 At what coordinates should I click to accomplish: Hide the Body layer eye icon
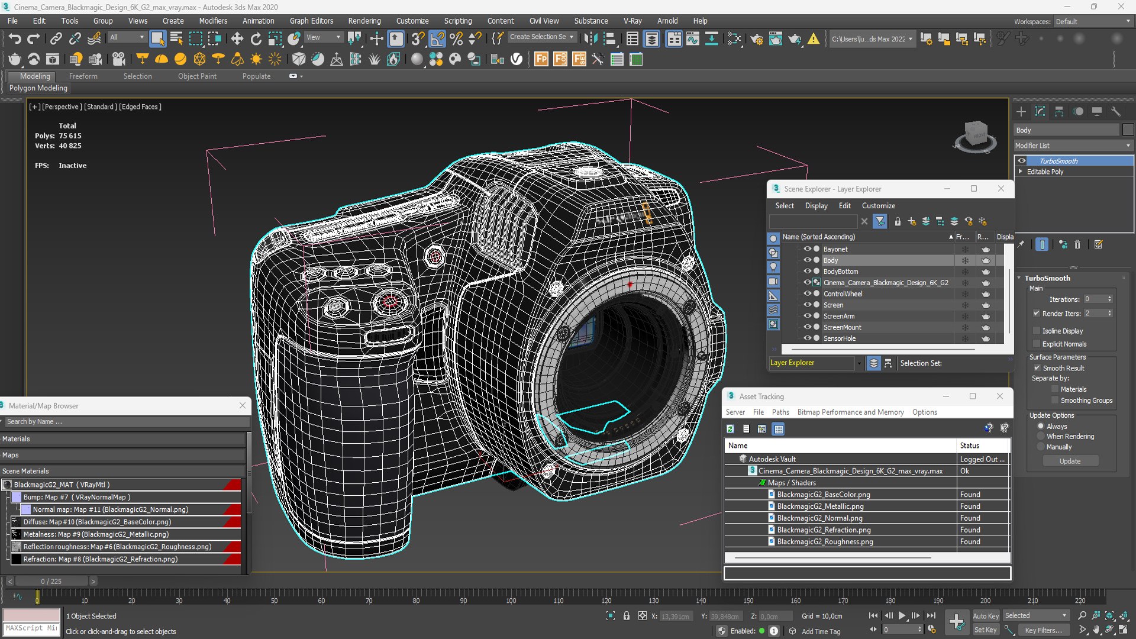pyautogui.click(x=806, y=260)
